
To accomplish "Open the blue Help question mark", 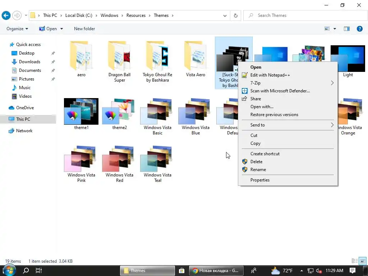I will pos(359,29).
